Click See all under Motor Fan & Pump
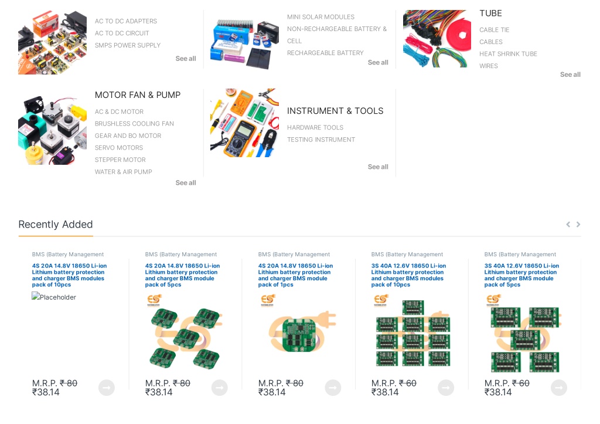 (x=186, y=183)
